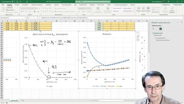184x104 pixels.
Task: Toggle the AutoSave switch in title bar
Action: point(14,1)
